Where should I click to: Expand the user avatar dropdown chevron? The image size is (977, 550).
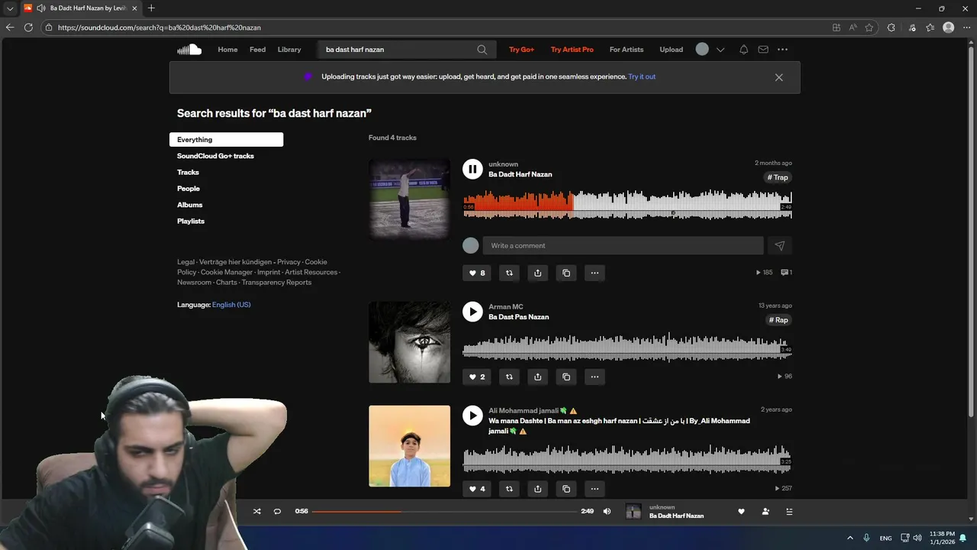(x=720, y=50)
